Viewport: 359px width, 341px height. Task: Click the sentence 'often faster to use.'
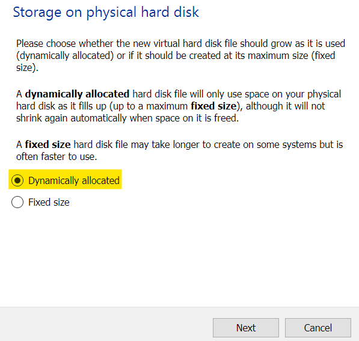point(57,156)
